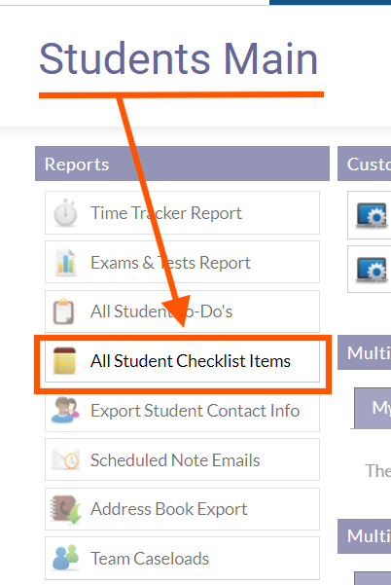The width and height of the screenshot is (391, 585).
Task: Click the envelope clock Scheduled Note Emails icon
Action: [x=65, y=459]
